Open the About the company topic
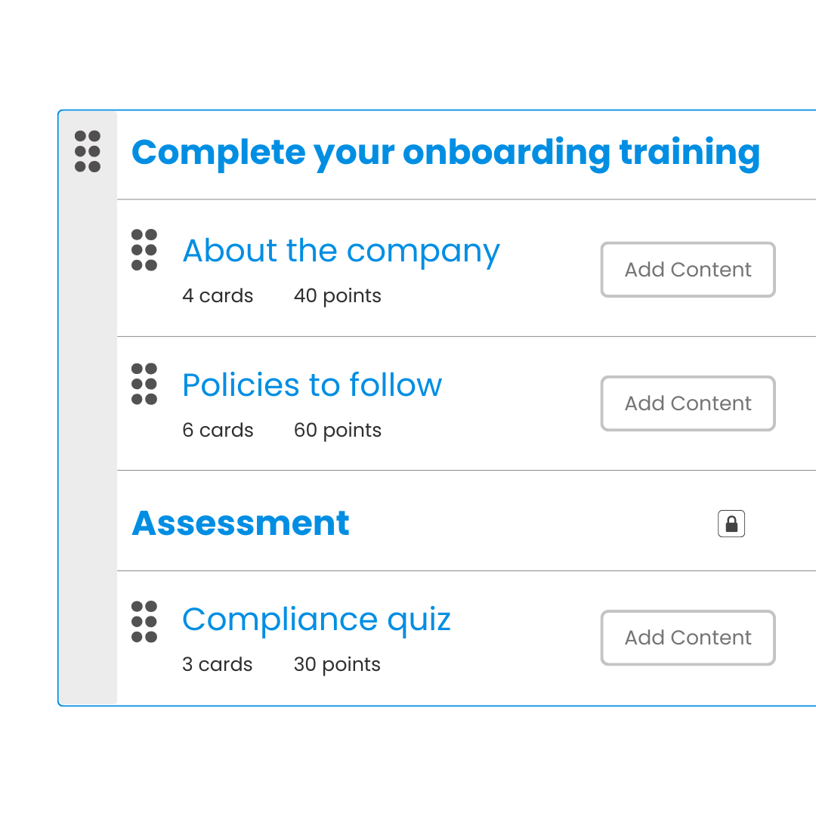816x816 pixels. click(341, 252)
